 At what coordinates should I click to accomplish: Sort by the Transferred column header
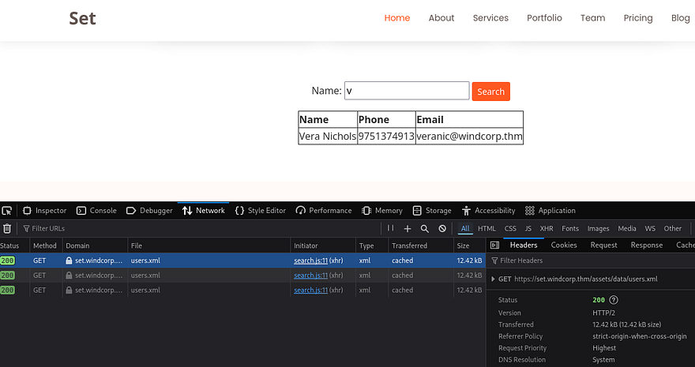pyautogui.click(x=409, y=245)
